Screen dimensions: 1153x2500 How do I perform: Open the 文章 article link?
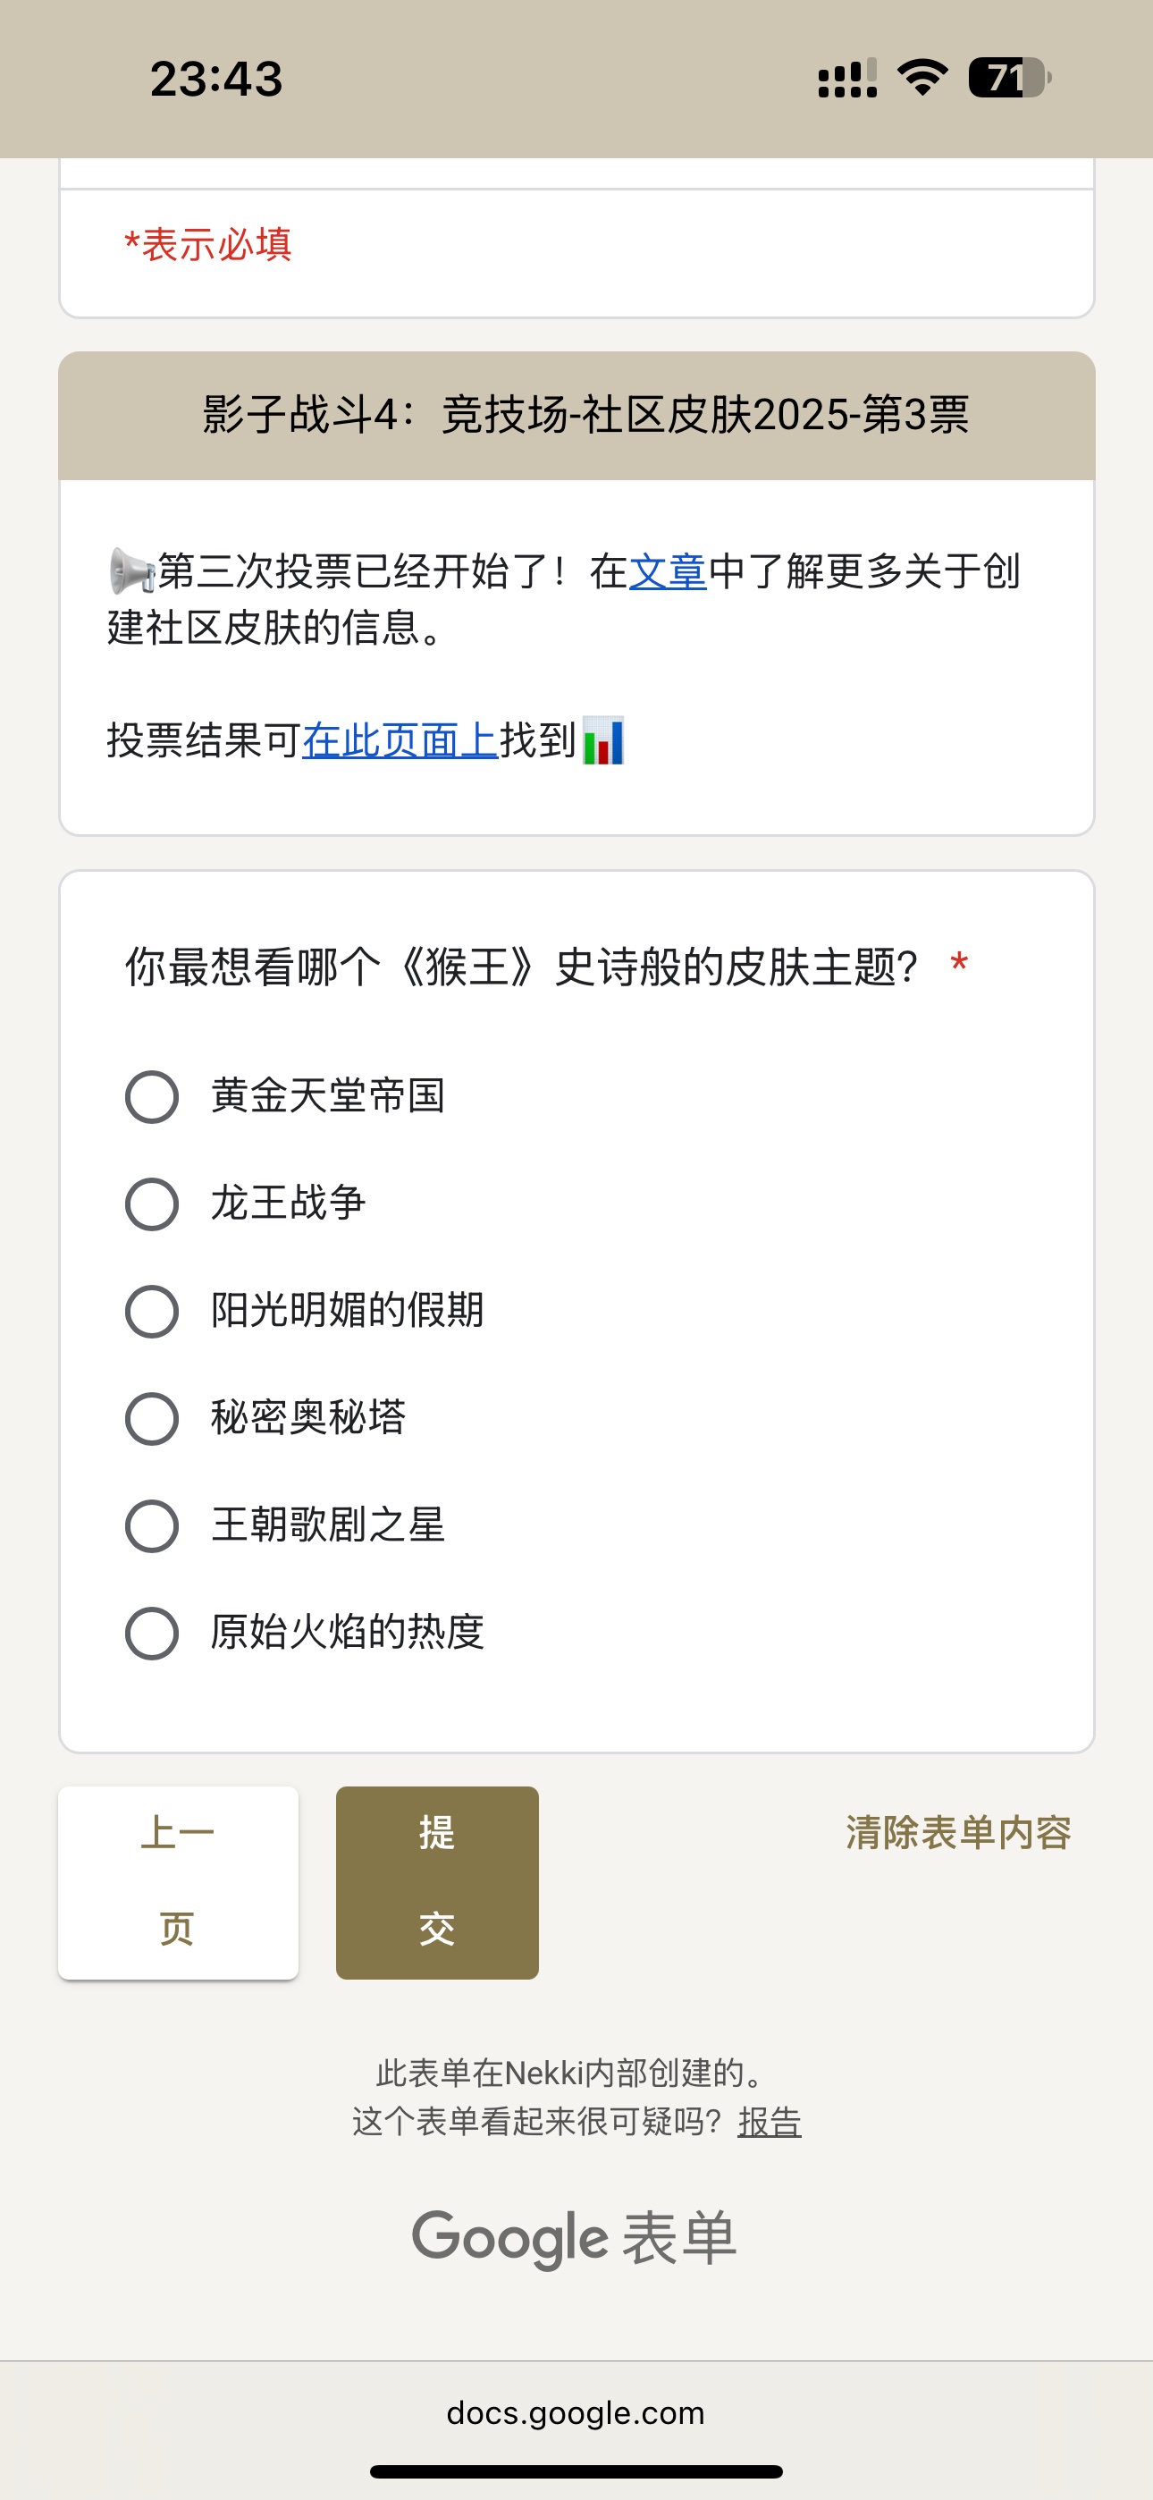(668, 570)
